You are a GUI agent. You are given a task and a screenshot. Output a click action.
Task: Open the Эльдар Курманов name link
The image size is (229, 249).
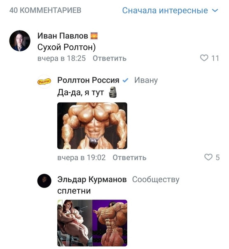click(92, 179)
